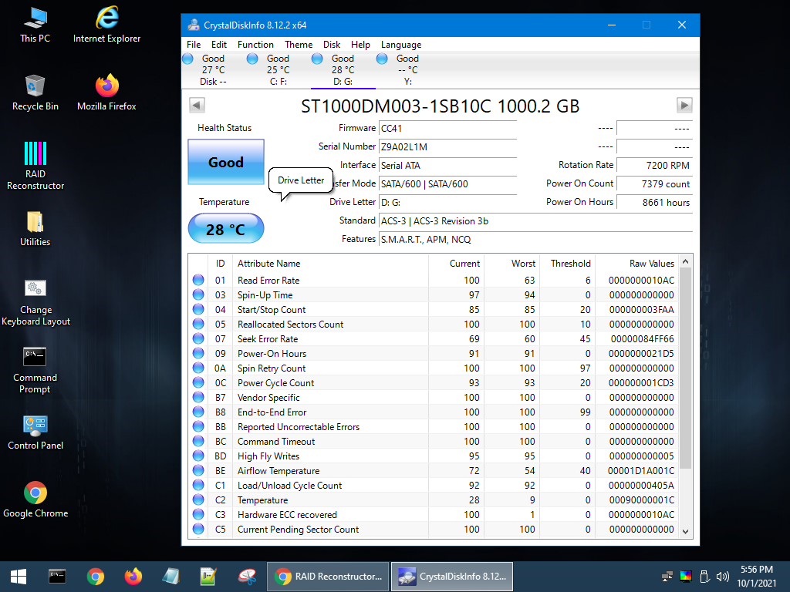
Task: Open Change Keyboard Layout desktop shortcut
Action: click(35, 301)
